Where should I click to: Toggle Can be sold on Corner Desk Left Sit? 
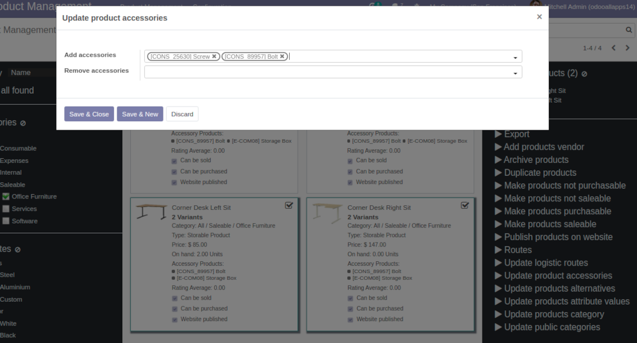pos(175,298)
